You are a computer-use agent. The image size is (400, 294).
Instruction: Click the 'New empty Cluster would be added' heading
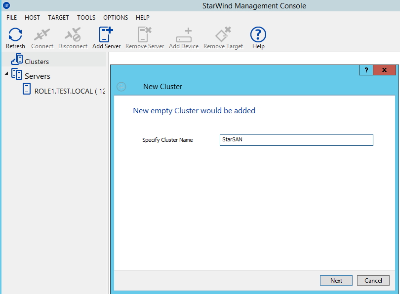194,111
